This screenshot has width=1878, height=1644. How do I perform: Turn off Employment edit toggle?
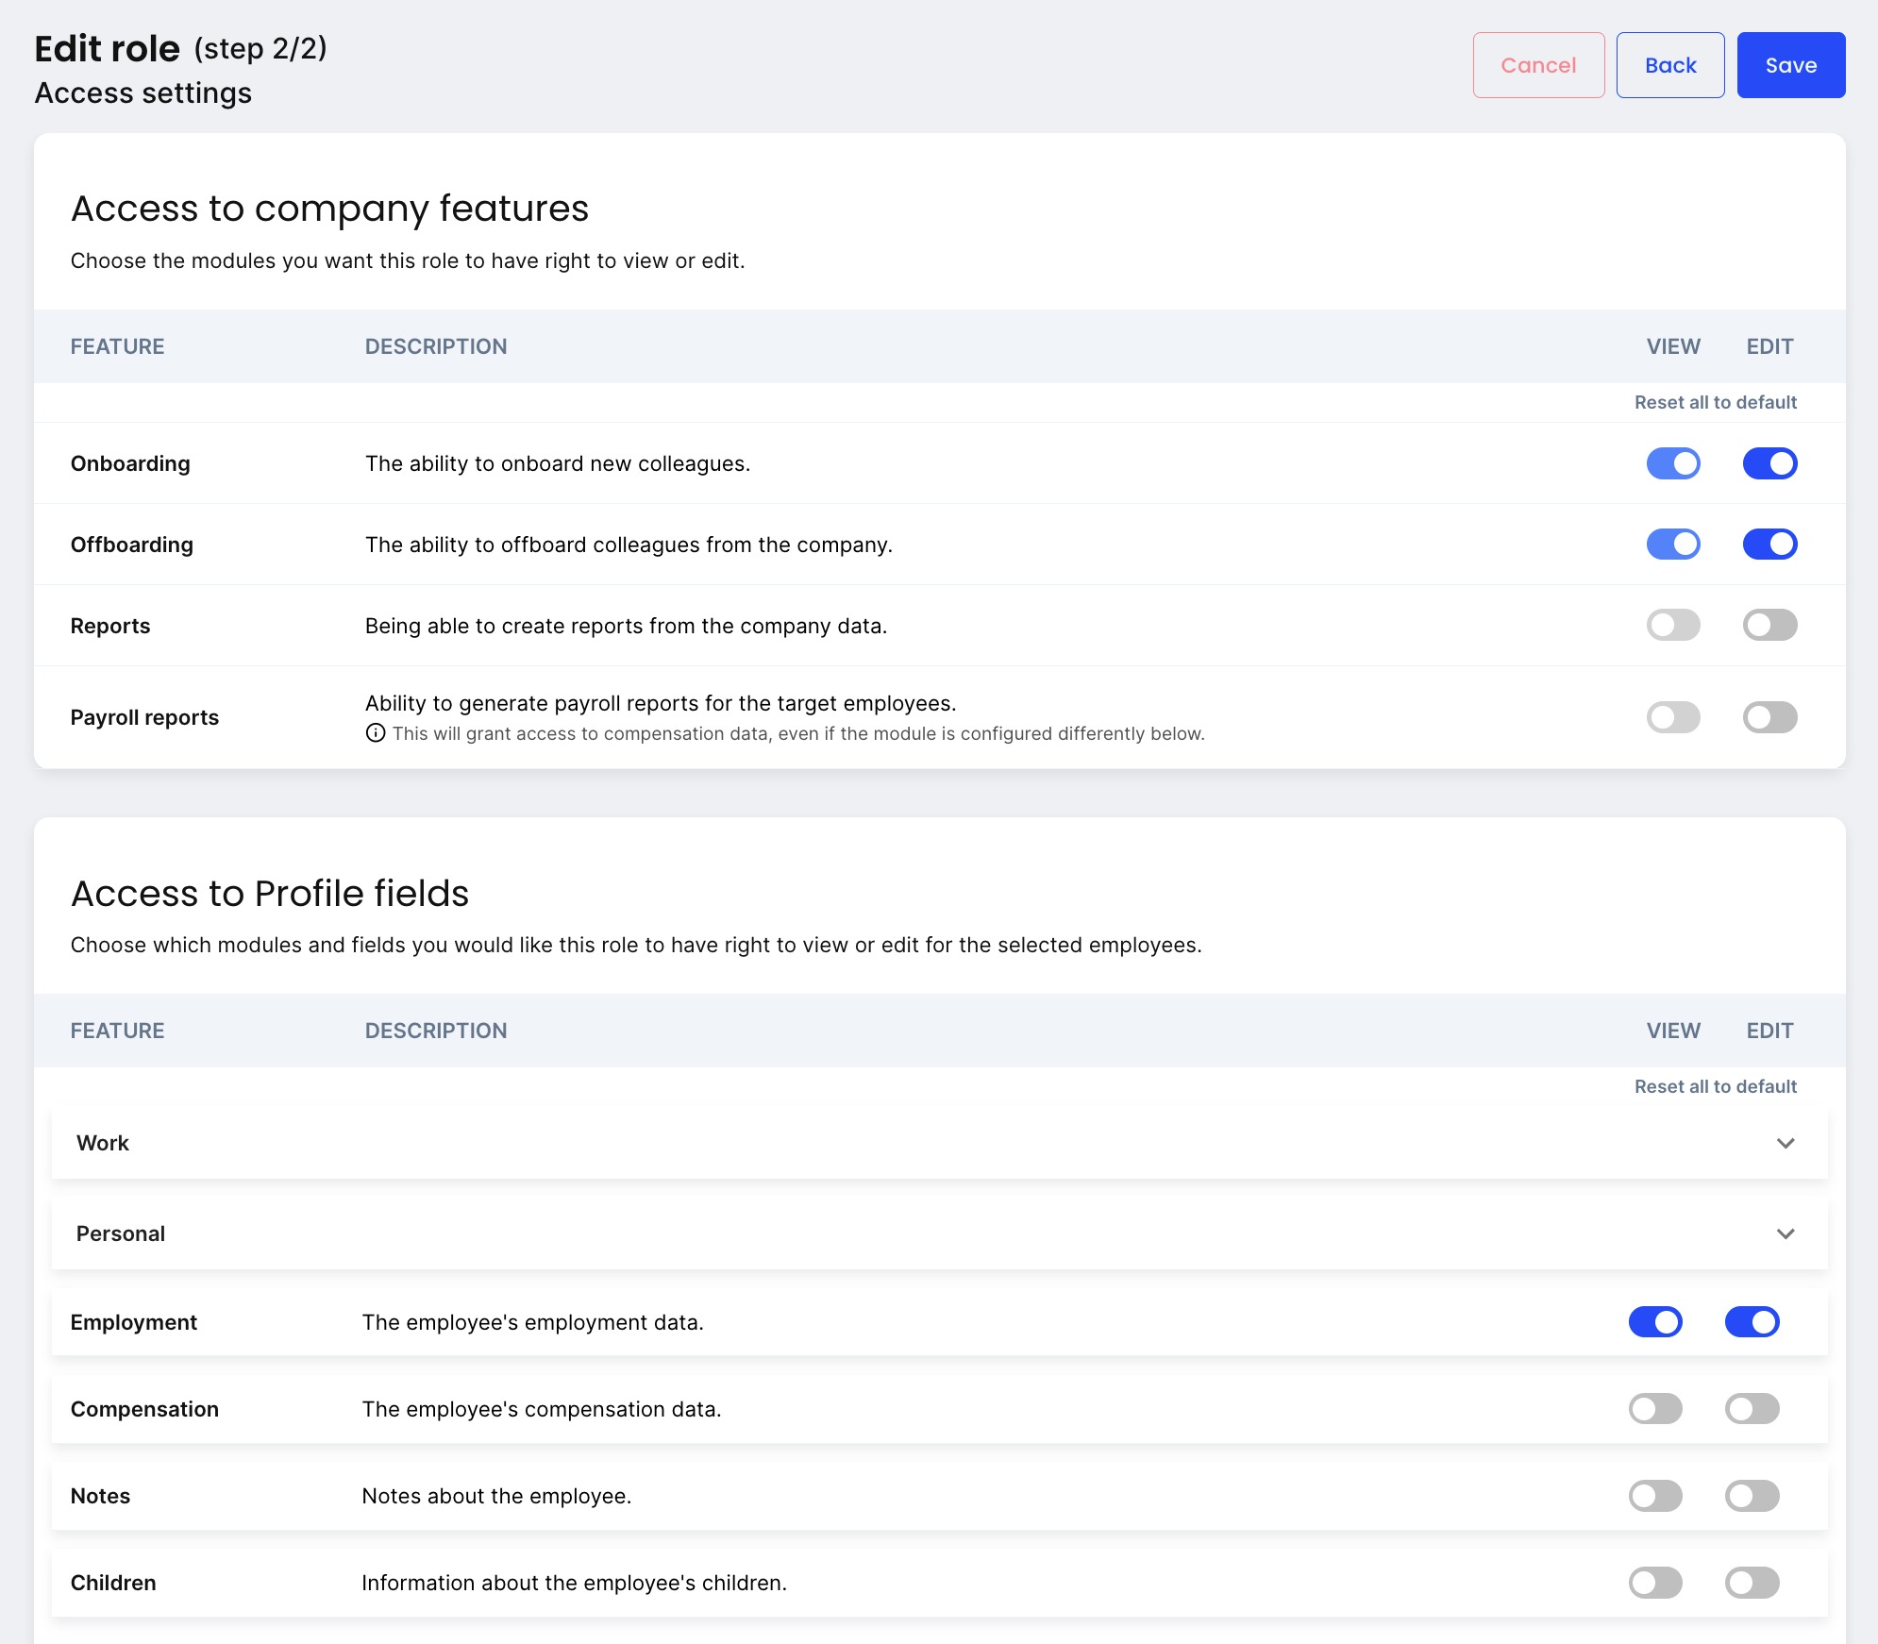click(x=1752, y=1322)
